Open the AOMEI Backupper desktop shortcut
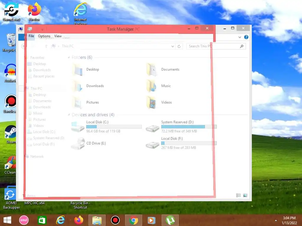The image size is (302, 226). (11, 198)
